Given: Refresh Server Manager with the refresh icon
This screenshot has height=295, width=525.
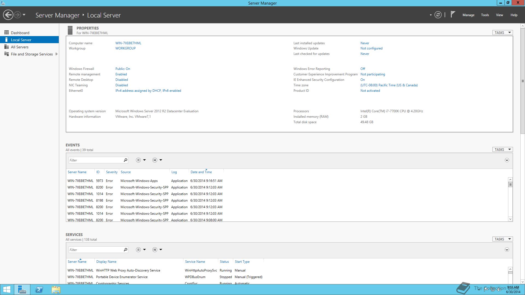Looking at the screenshot, I should (438, 15).
